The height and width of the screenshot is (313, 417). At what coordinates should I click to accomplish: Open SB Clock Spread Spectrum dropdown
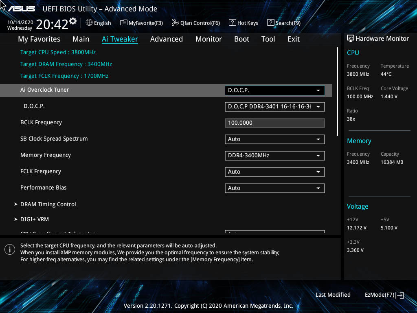coord(275,139)
